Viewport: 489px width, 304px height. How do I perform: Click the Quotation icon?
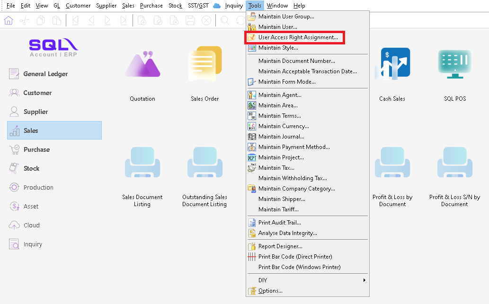(x=142, y=65)
